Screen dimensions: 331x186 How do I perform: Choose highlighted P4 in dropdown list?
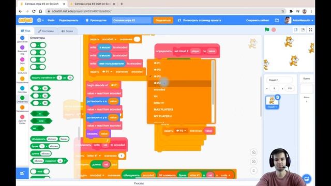tap(179, 83)
